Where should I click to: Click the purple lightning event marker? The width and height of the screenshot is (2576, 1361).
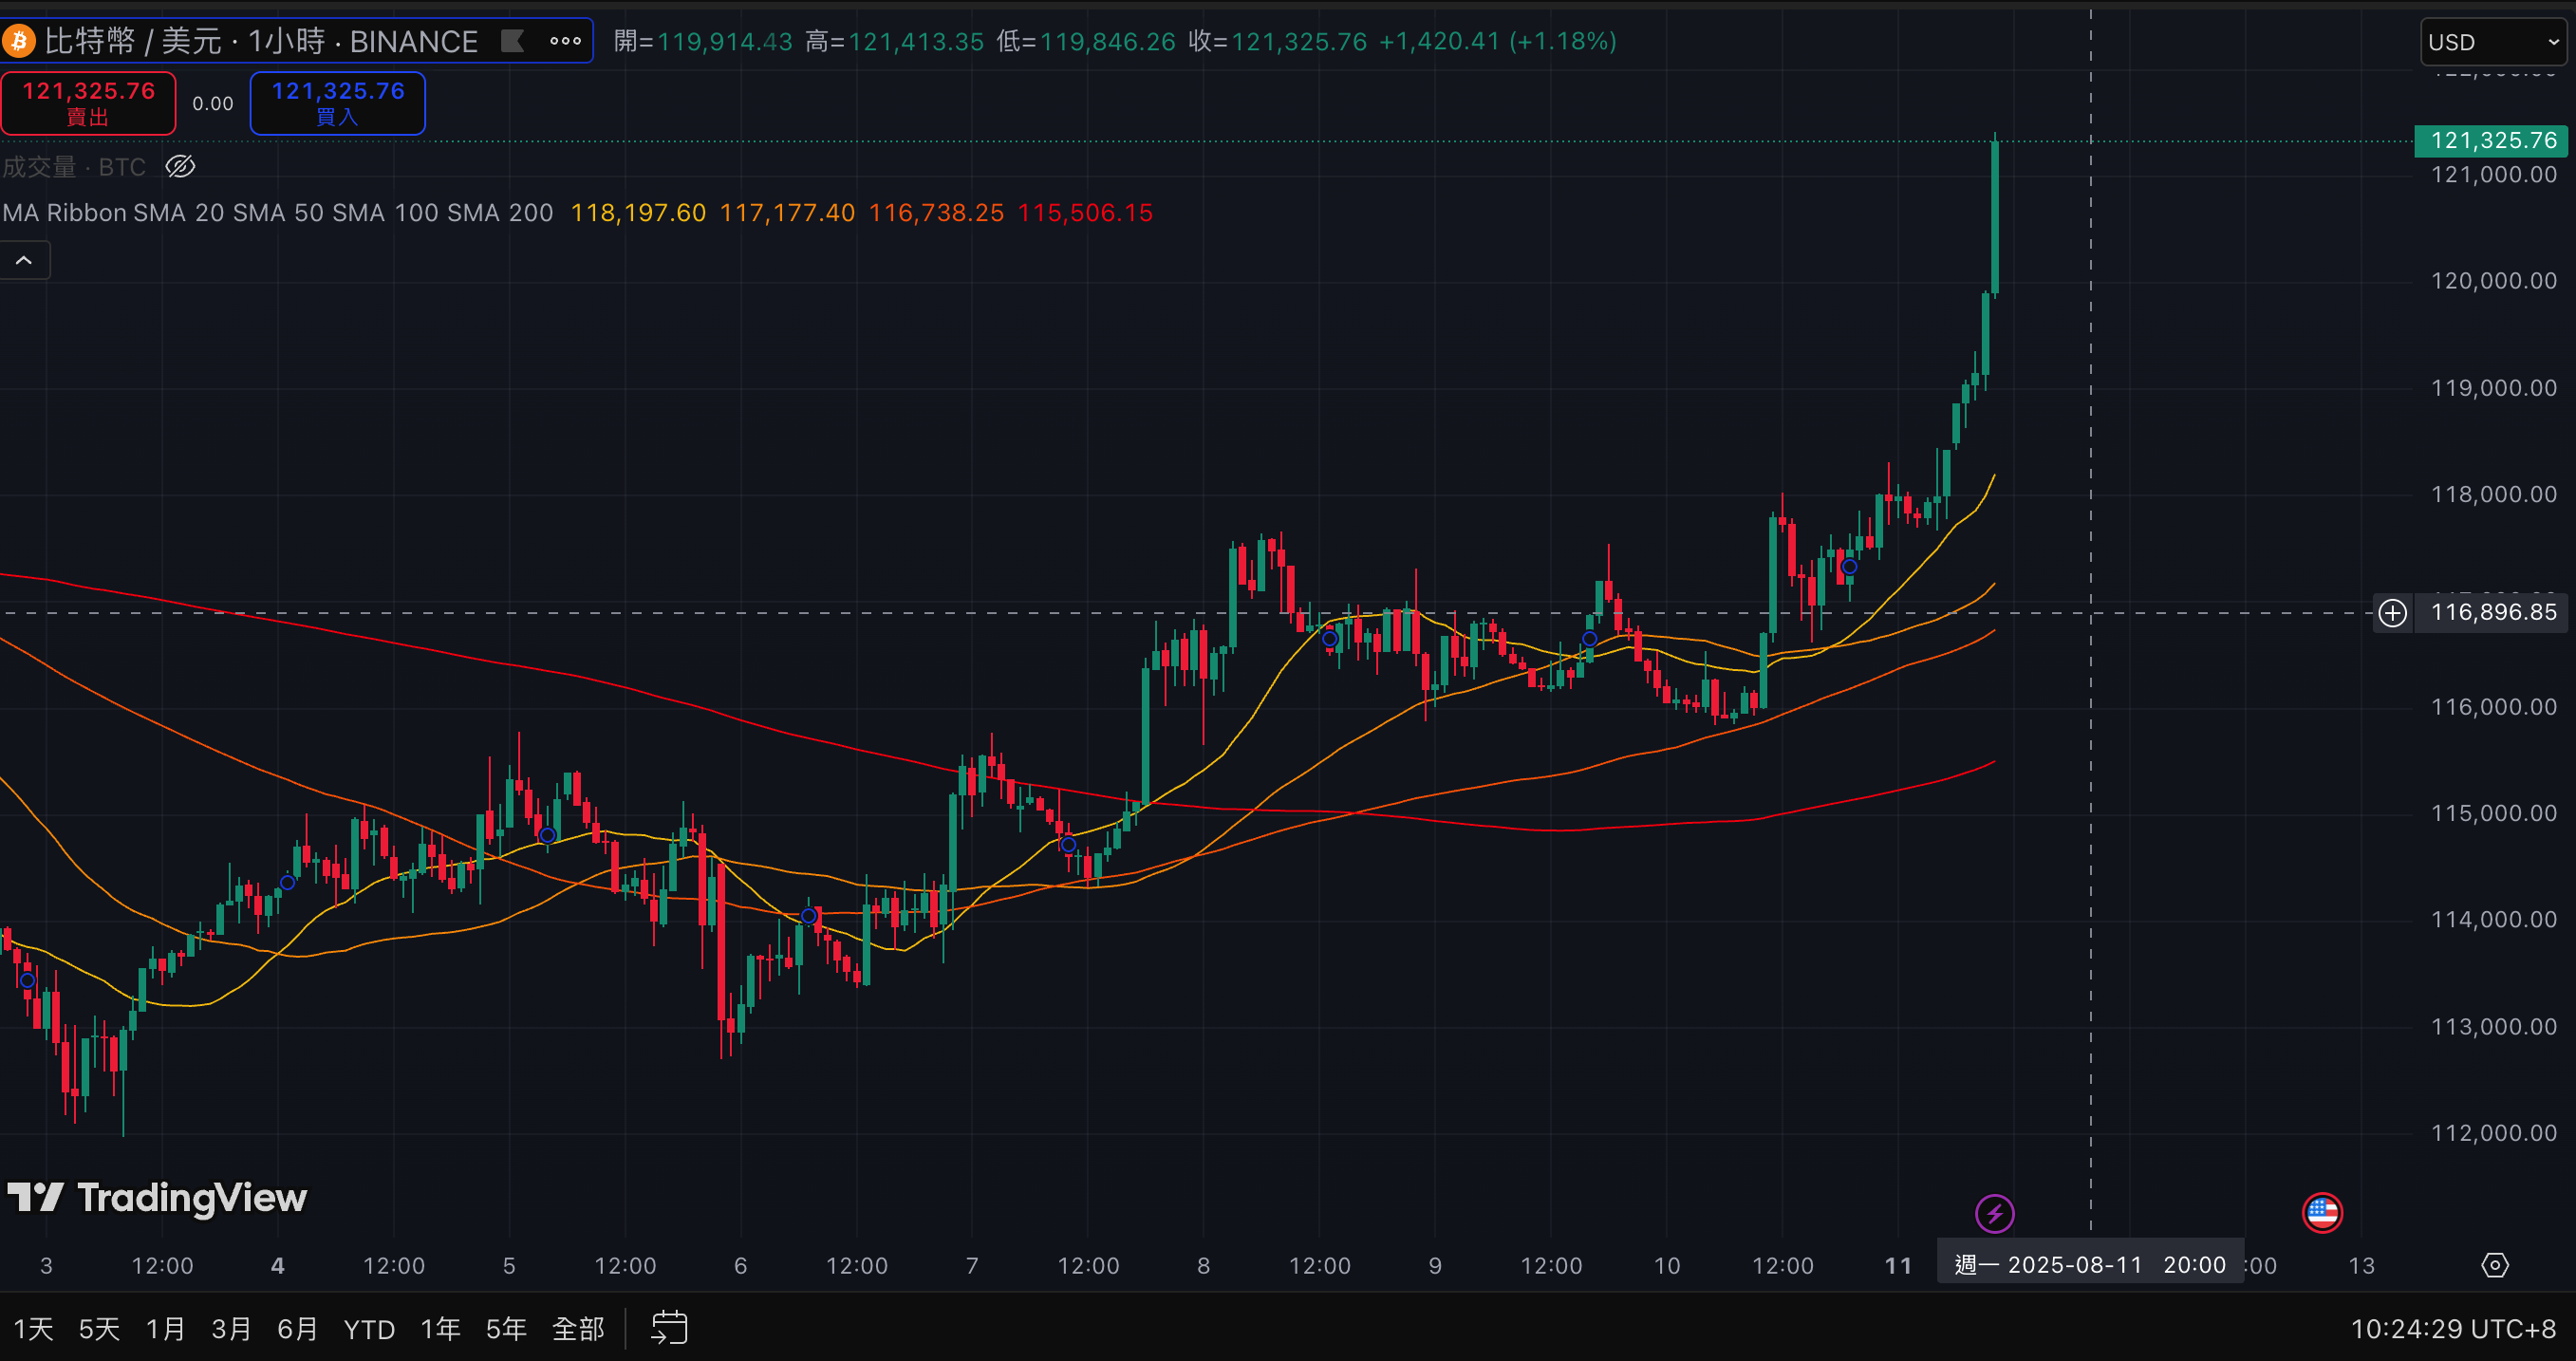pos(1994,1213)
